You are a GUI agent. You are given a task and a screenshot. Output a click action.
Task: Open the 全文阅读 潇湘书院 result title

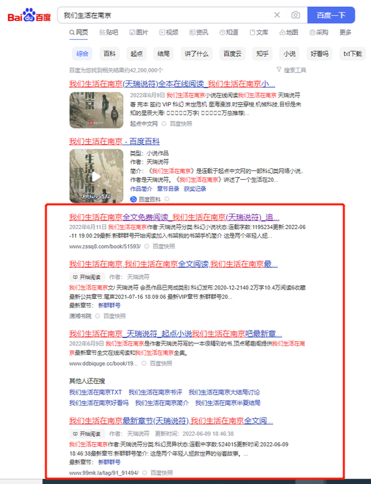click(173, 264)
